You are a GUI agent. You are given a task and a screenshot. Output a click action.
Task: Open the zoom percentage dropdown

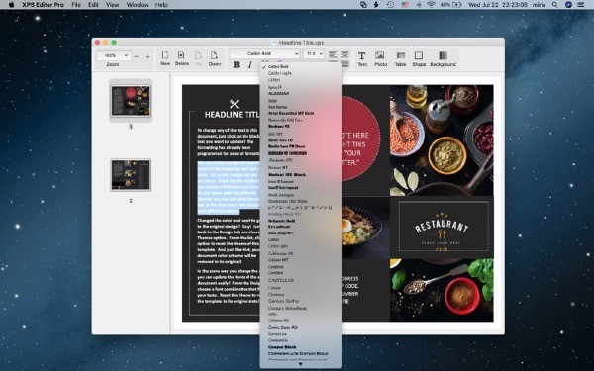coord(114,55)
